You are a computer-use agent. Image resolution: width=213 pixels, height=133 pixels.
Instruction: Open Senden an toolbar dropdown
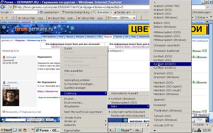point(122,12)
